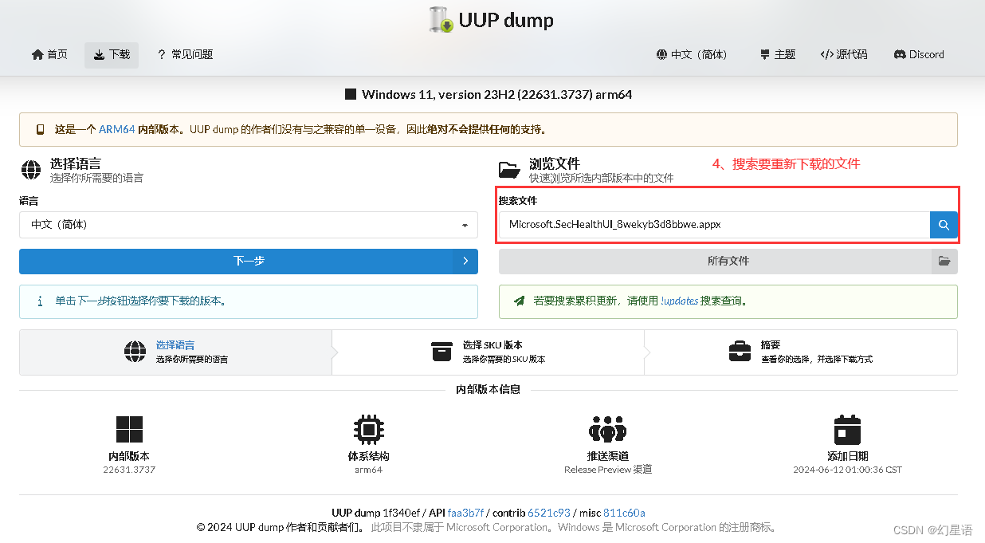Go to 首页 home menu item

49,55
